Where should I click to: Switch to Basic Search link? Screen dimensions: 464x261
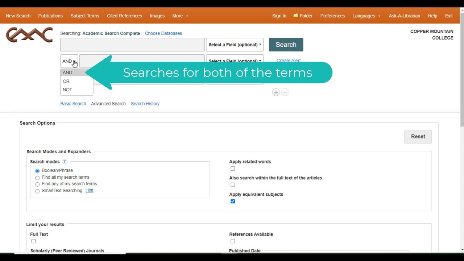(x=73, y=104)
